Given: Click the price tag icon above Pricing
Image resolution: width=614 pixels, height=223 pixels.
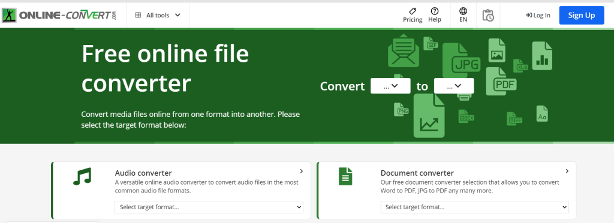Looking at the screenshot, I should [x=413, y=11].
